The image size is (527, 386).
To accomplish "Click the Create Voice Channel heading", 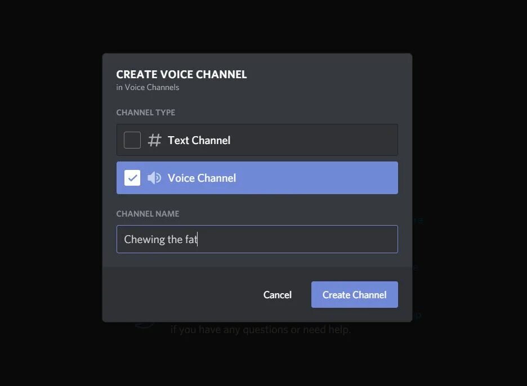I will tap(181, 74).
